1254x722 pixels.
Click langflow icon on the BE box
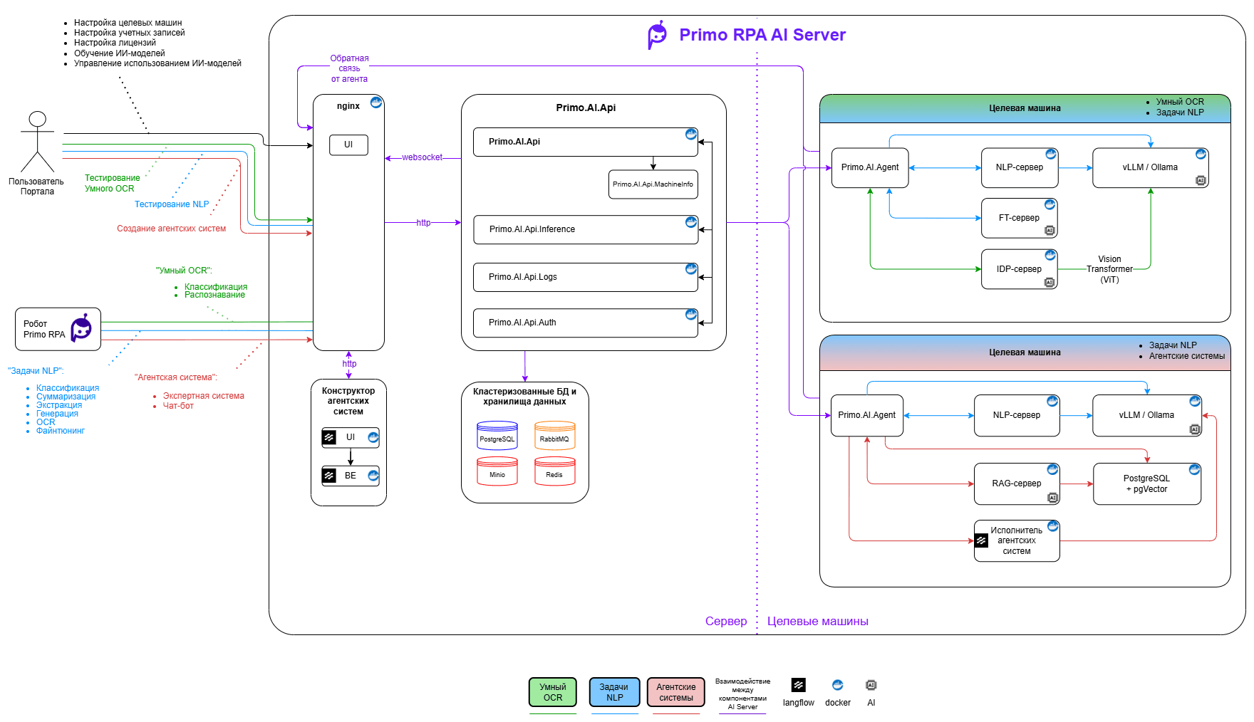[x=329, y=476]
